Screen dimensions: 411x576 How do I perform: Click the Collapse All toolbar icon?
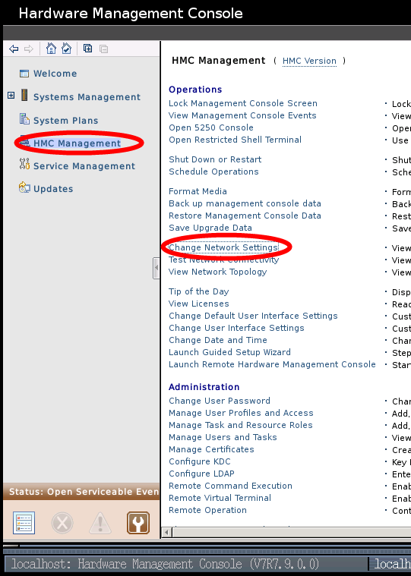103,49
